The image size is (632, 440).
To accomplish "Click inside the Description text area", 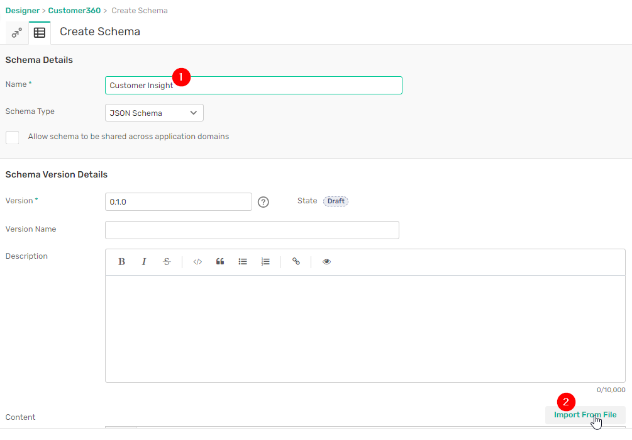I will (x=365, y=329).
